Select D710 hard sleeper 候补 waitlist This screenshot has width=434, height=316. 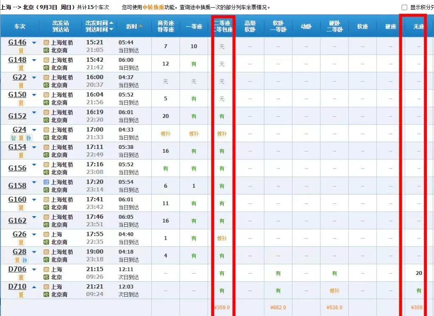tap(334, 291)
